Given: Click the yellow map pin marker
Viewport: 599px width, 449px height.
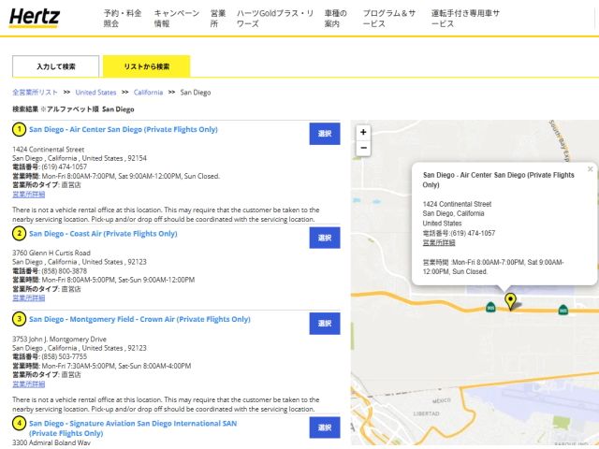Looking at the screenshot, I should click(510, 300).
